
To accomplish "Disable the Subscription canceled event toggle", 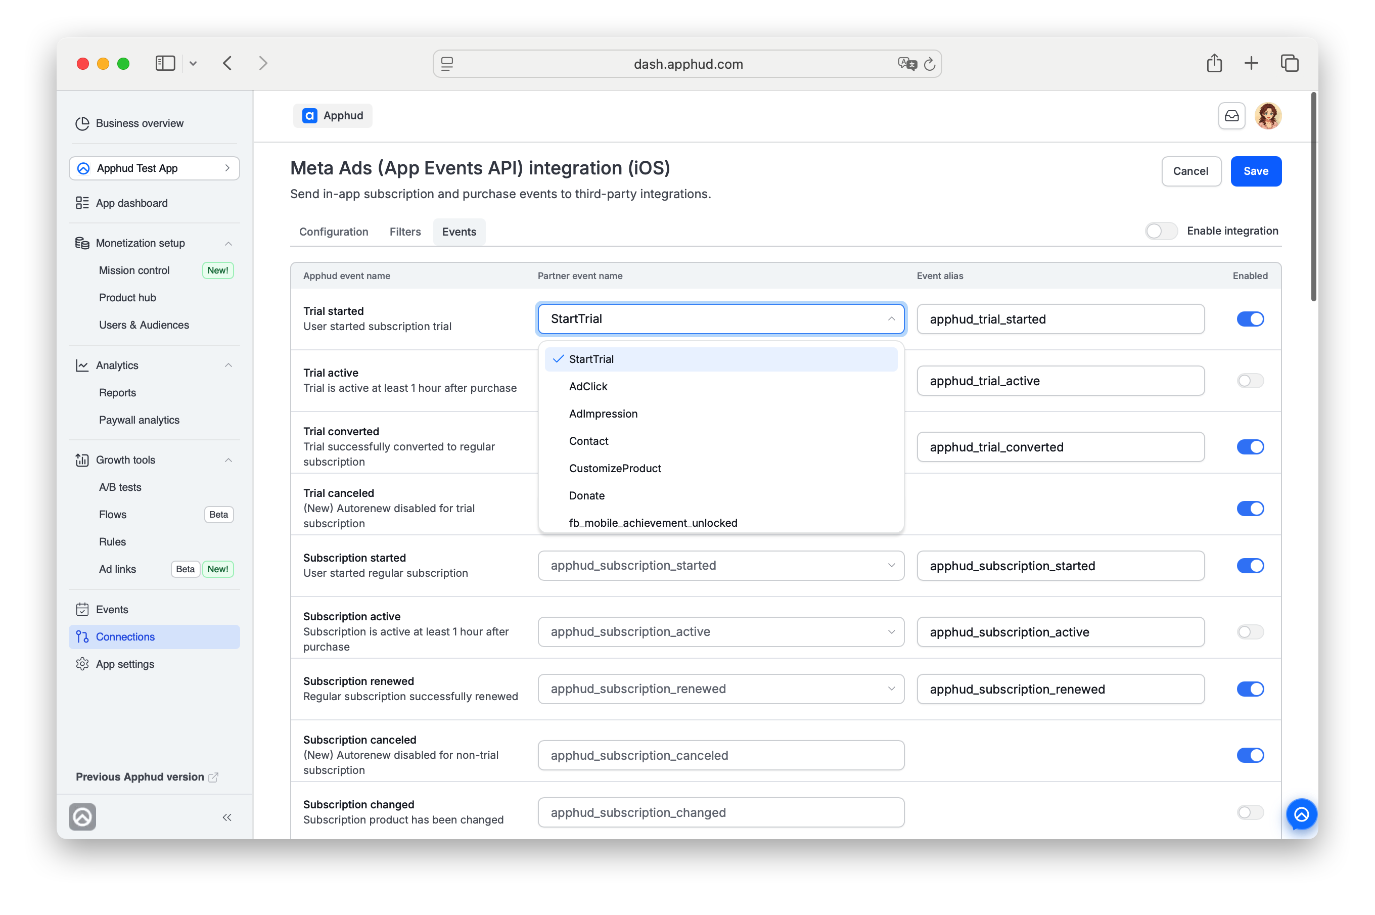I will coord(1250,755).
